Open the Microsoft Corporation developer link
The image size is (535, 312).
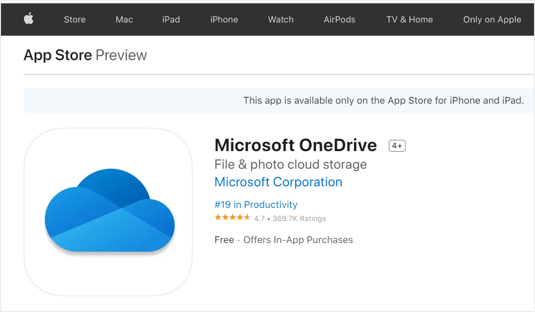tap(278, 182)
